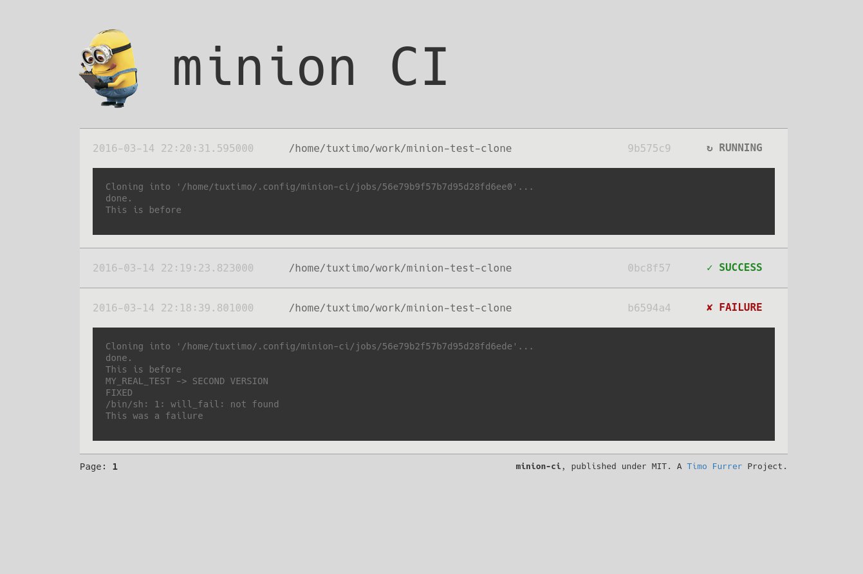Click the SUCCESS status label
Image resolution: width=863 pixels, height=574 pixels.
tap(741, 268)
